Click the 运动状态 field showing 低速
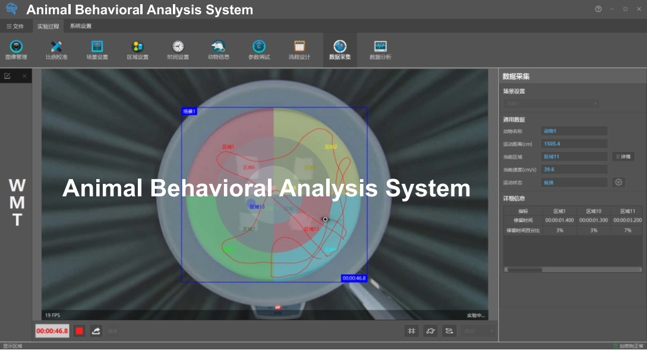647x350 pixels. tap(574, 182)
